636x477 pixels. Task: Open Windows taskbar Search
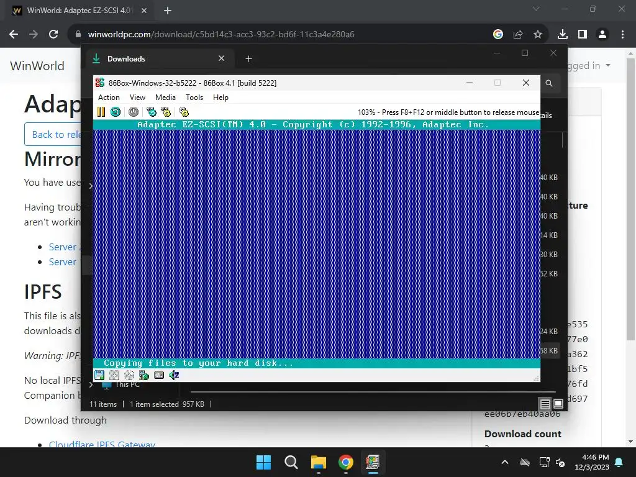click(291, 462)
